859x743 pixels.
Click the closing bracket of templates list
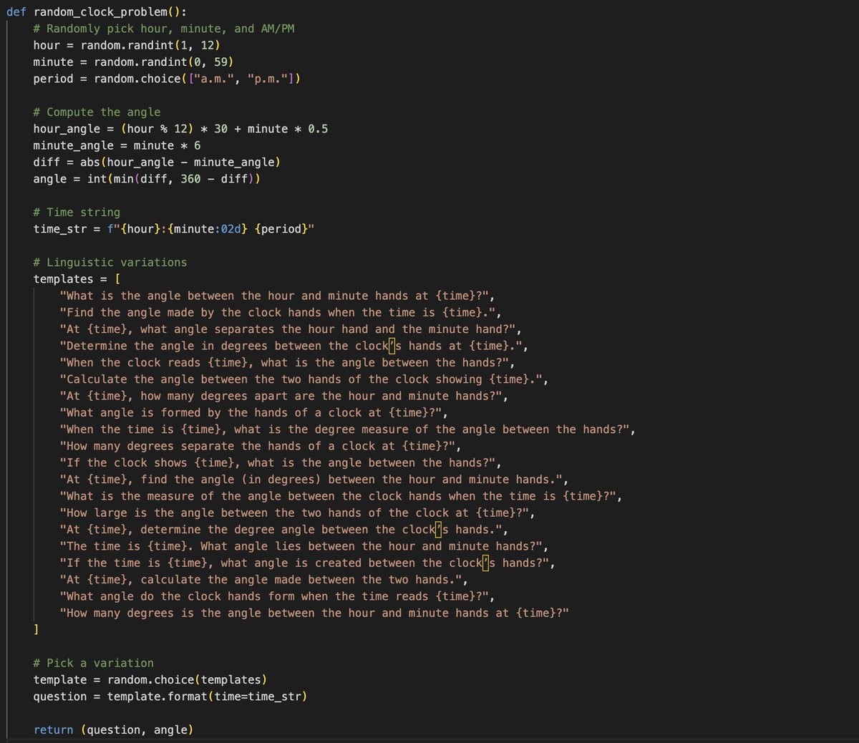click(x=37, y=630)
